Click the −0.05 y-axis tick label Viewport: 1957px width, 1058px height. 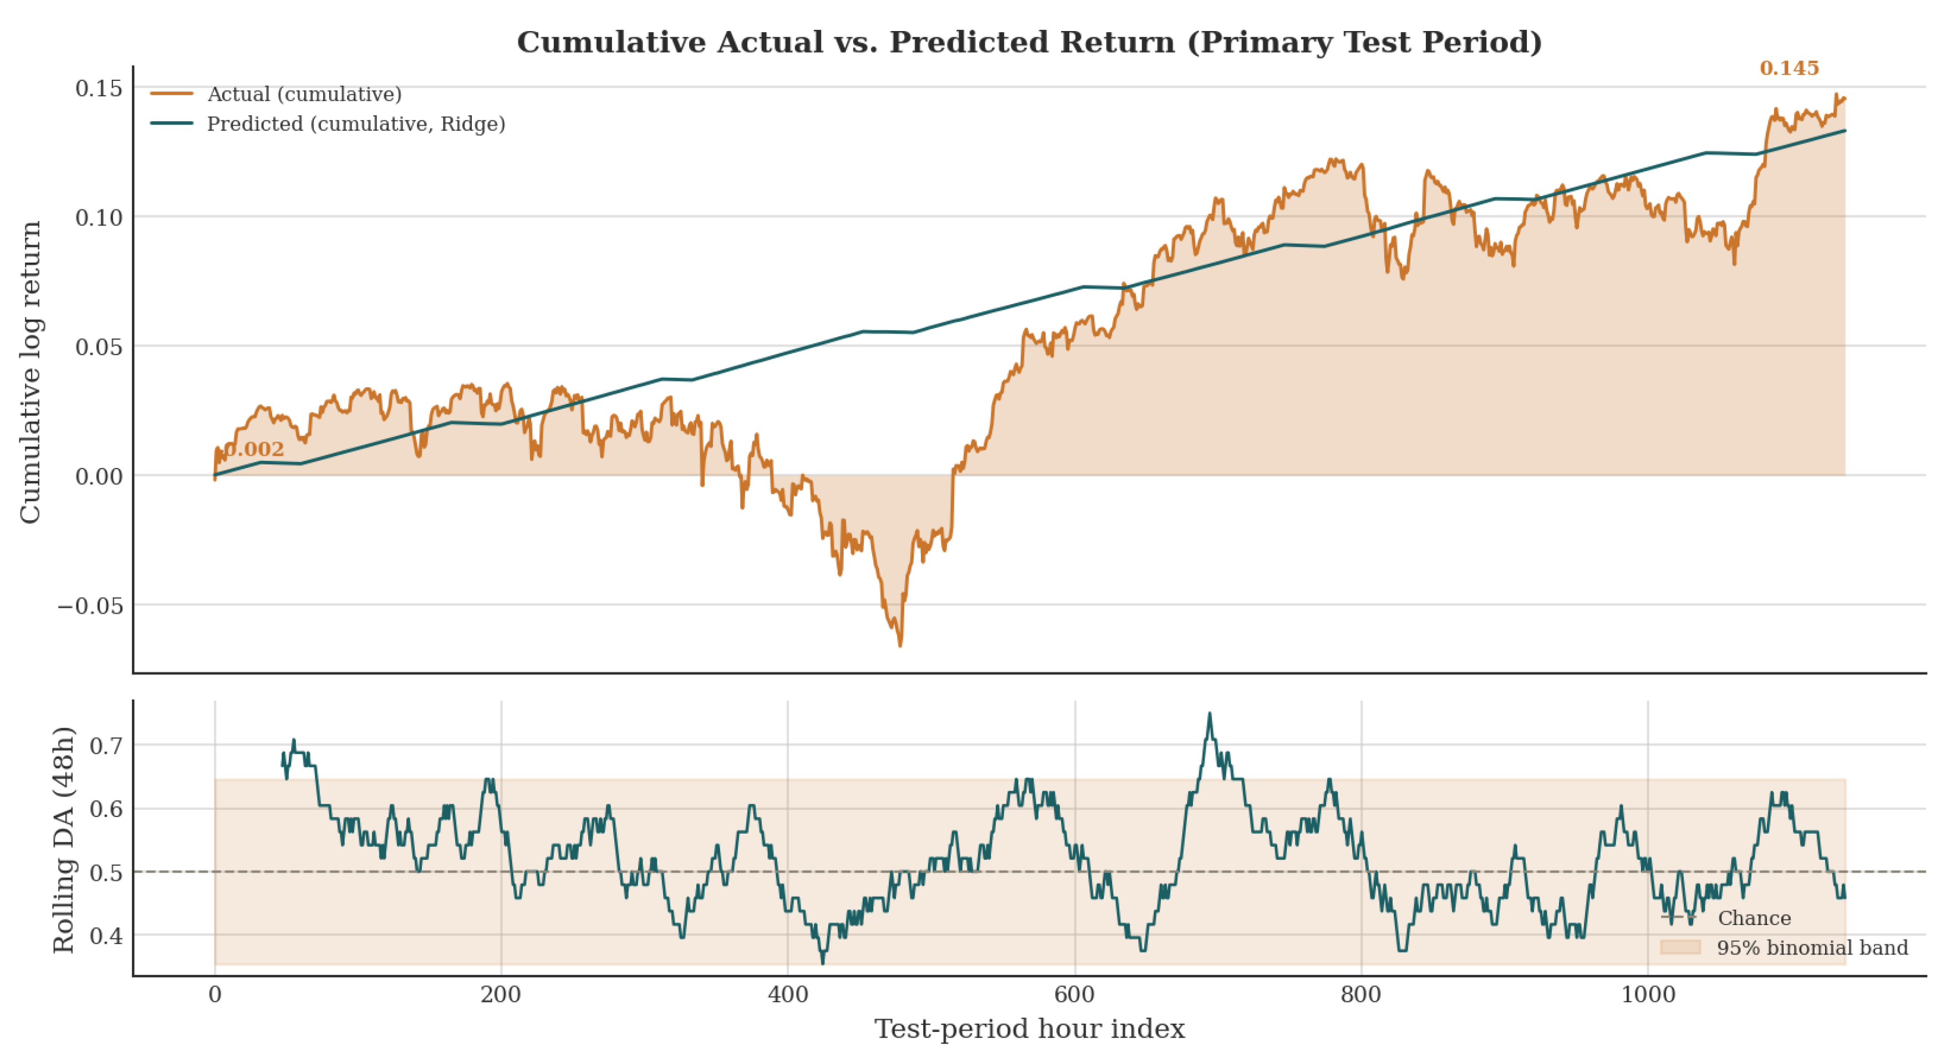coord(90,605)
